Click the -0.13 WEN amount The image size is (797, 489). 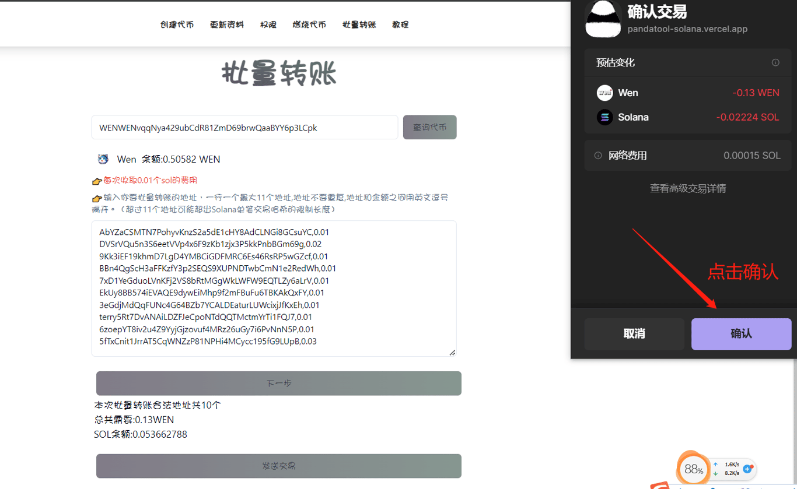pyautogui.click(x=756, y=93)
